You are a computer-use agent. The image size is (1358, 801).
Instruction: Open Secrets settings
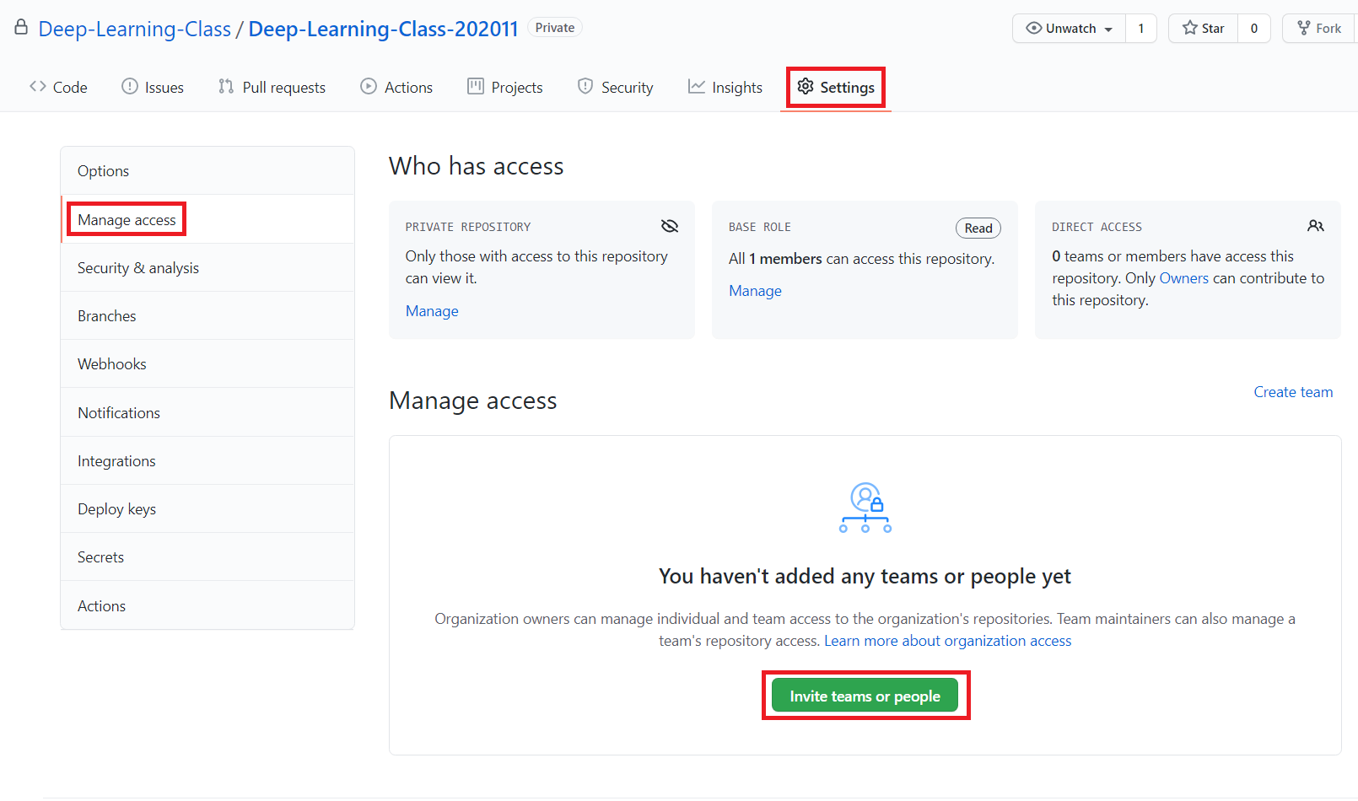(x=207, y=557)
